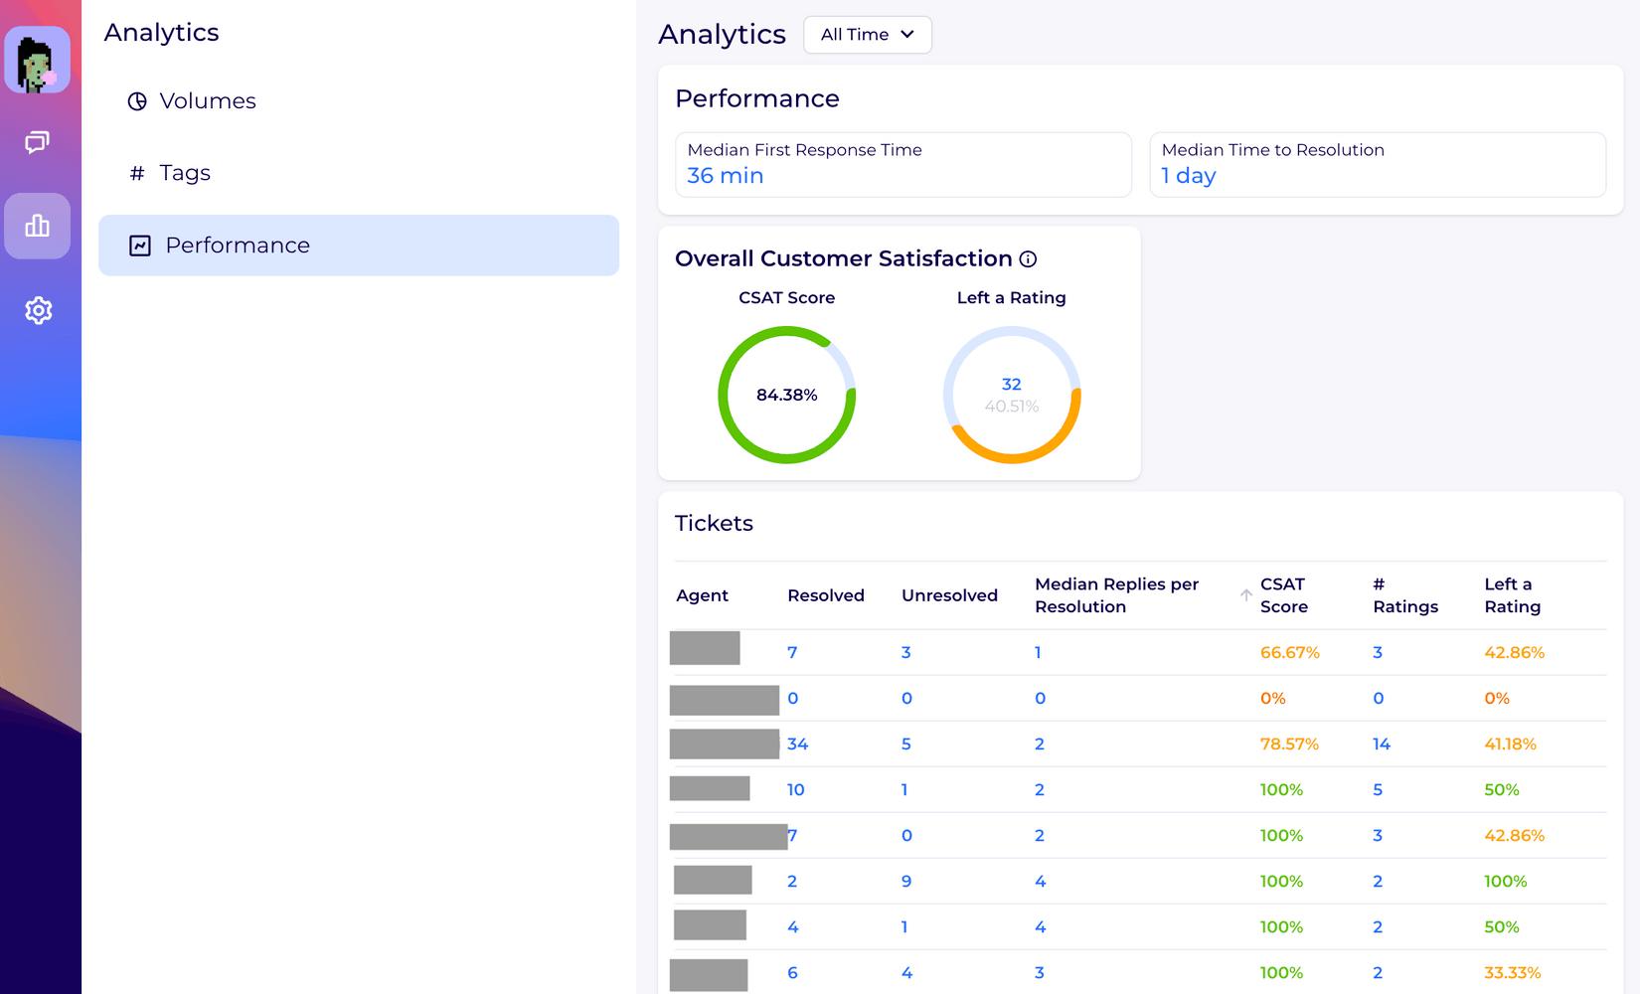The width and height of the screenshot is (1640, 994).
Task: Open the conversations chat icon
Action: pyautogui.click(x=38, y=142)
